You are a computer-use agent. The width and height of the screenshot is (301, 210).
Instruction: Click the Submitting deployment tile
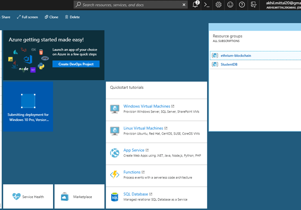pos(28,107)
